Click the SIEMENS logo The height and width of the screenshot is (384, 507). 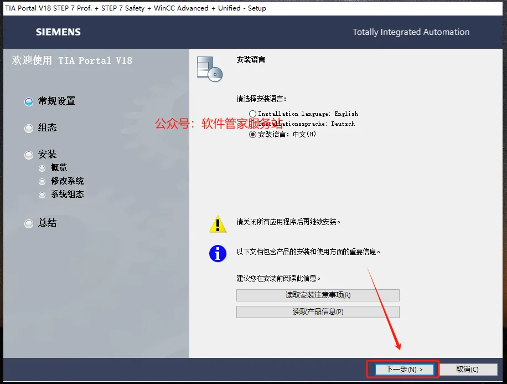[x=58, y=32]
